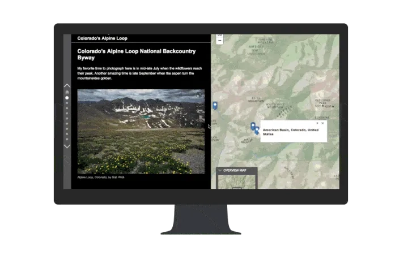Viewport: 408px width, 260px height.
Task: Click the lone map pin at left edge
Action: tap(215, 105)
